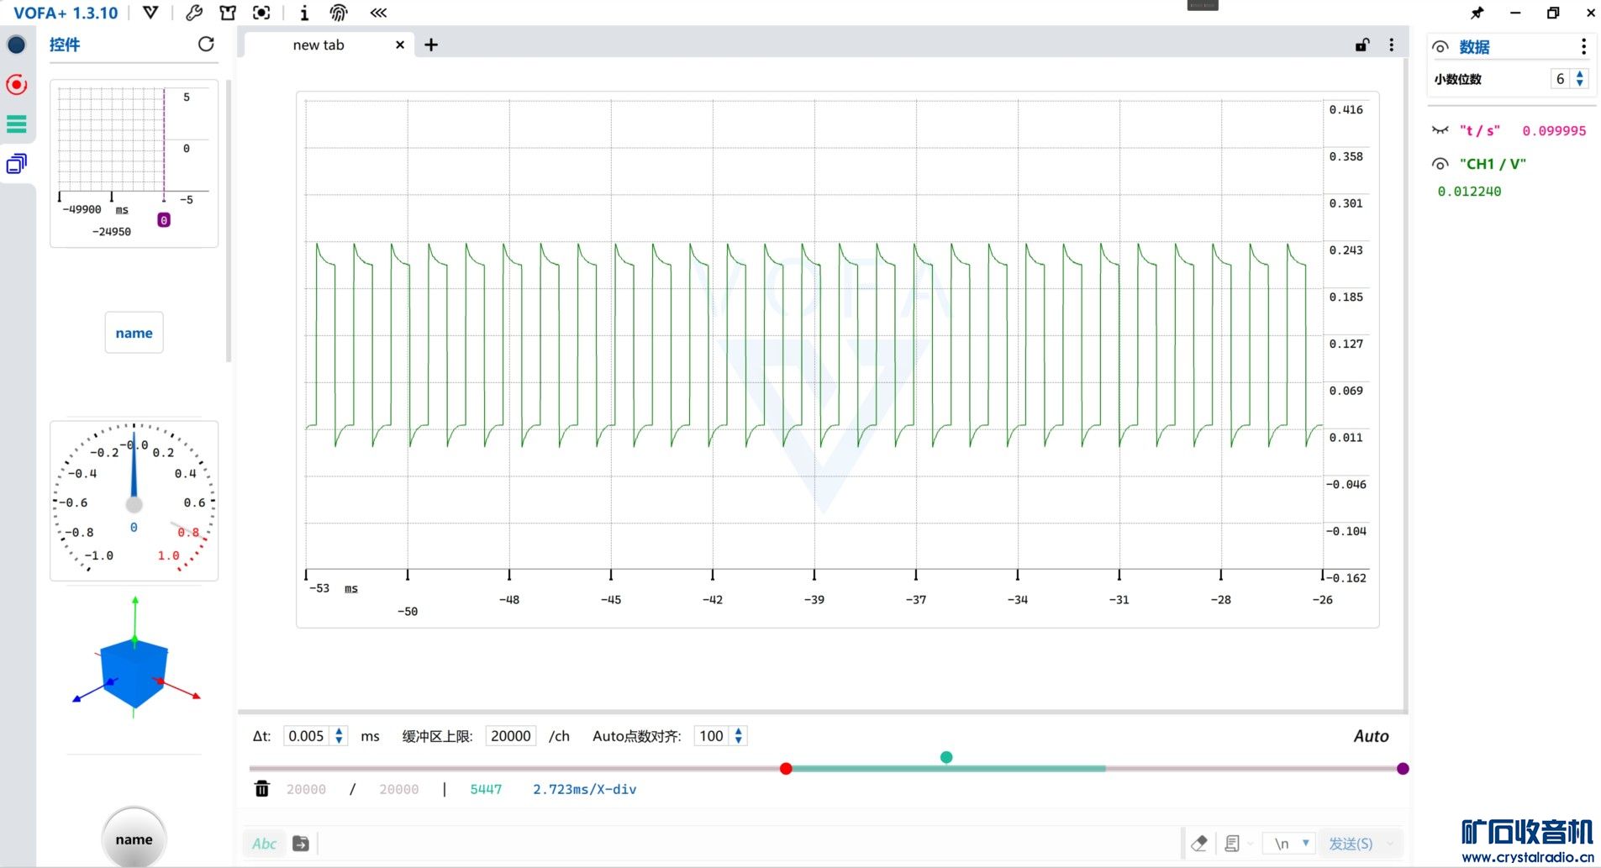
Task: Hide the "CH1 / V" channel
Action: tap(1440, 164)
